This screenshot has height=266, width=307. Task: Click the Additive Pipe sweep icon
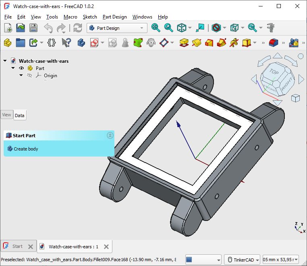[222, 43]
